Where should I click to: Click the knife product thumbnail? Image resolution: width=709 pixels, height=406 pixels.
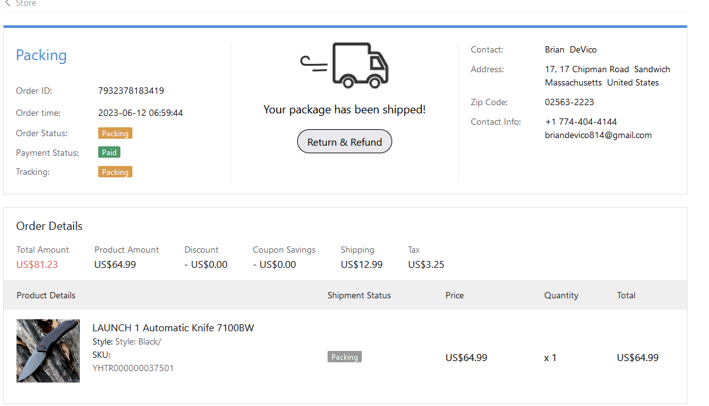coord(48,351)
